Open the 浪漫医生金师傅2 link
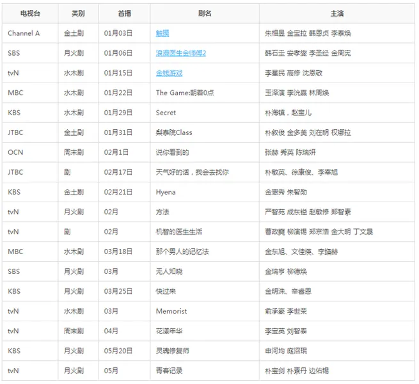 click(181, 53)
